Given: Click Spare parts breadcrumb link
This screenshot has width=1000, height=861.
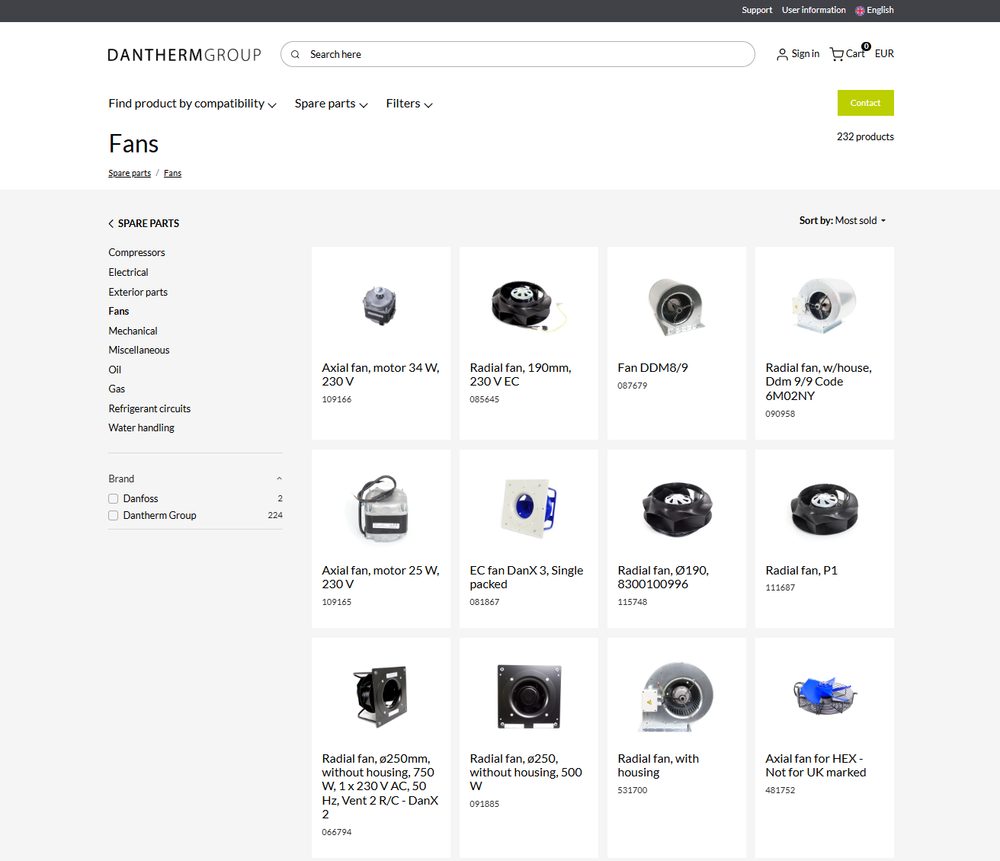Looking at the screenshot, I should tap(130, 173).
